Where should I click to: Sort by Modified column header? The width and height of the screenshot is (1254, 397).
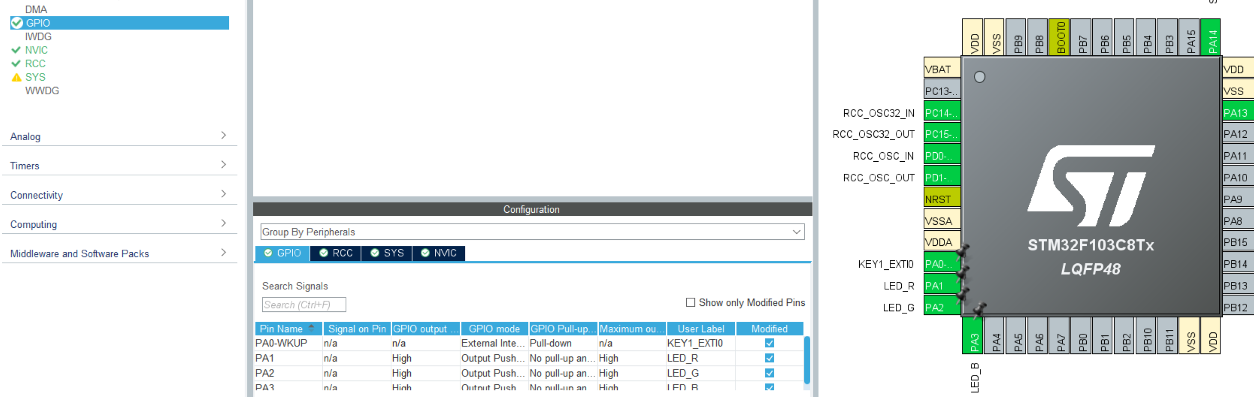(770, 329)
